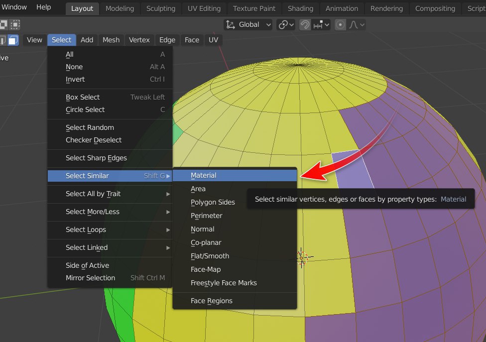Choose None in the Select menu
Image resolution: width=486 pixels, height=342 pixels.
110,67
